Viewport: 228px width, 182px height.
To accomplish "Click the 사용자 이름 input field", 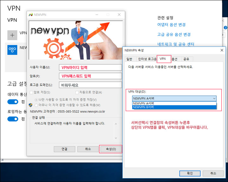I will pos(90,67).
